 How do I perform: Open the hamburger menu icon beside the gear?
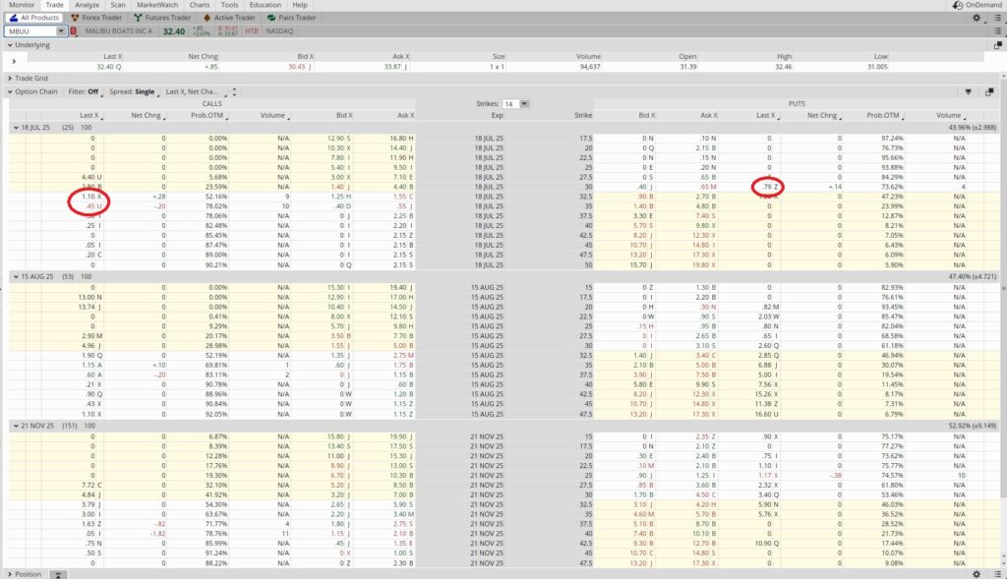pos(998,17)
